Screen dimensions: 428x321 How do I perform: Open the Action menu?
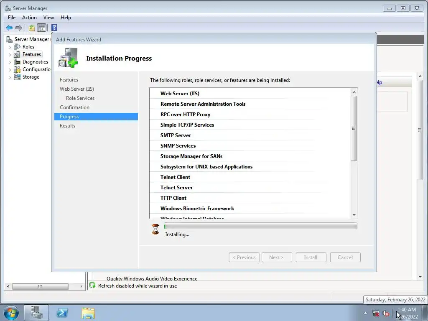(29, 18)
